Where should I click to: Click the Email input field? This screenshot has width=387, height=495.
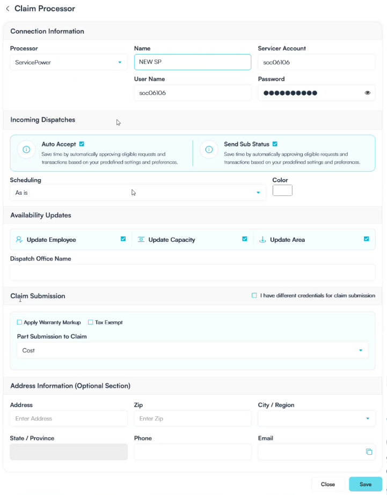317,452
